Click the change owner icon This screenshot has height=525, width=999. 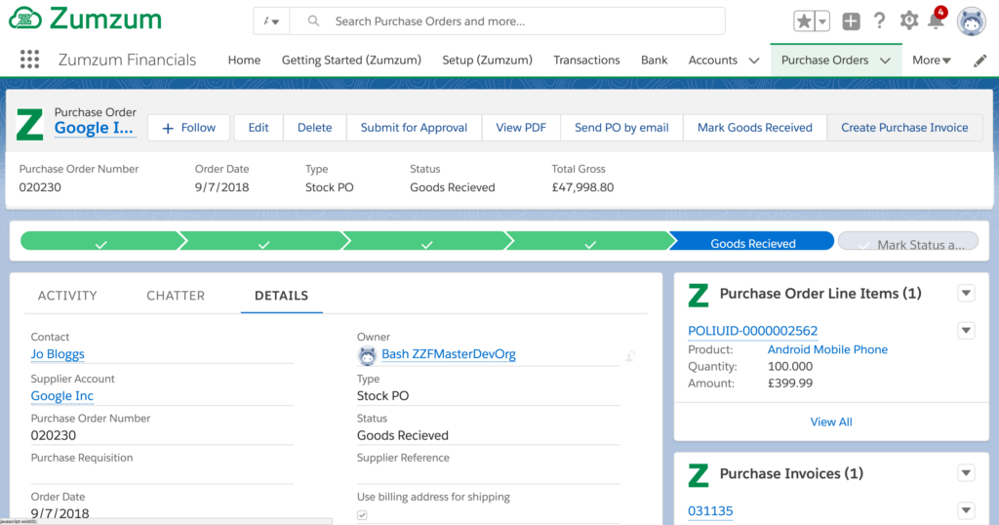coord(630,356)
